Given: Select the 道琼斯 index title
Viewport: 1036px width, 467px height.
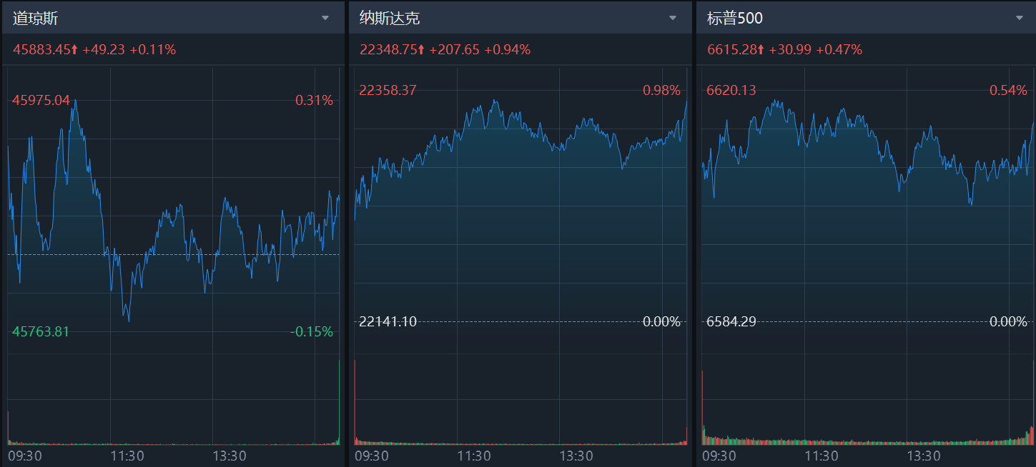Looking at the screenshot, I should [x=35, y=19].
